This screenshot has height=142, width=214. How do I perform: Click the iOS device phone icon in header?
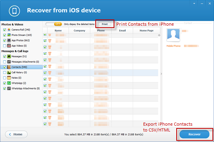pyautogui.click(x=14, y=11)
